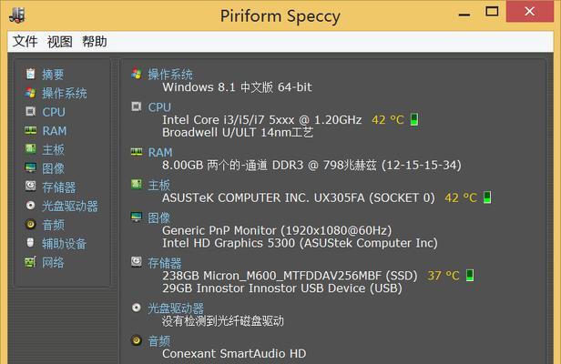This screenshot has width=561, height=364.
Task: Maximize the Piriform Speccy window
Action: tap(492, 12)
